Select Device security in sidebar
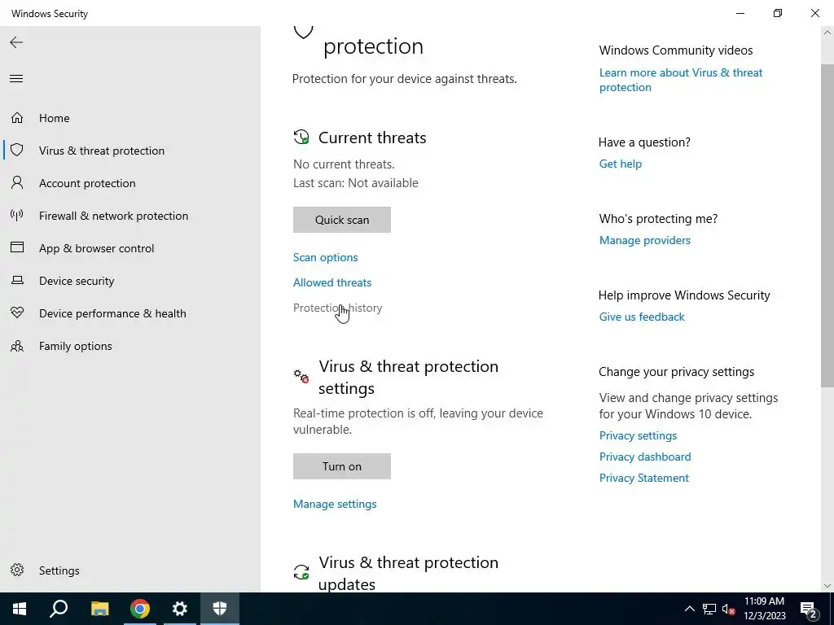 (x=77, y=281)
